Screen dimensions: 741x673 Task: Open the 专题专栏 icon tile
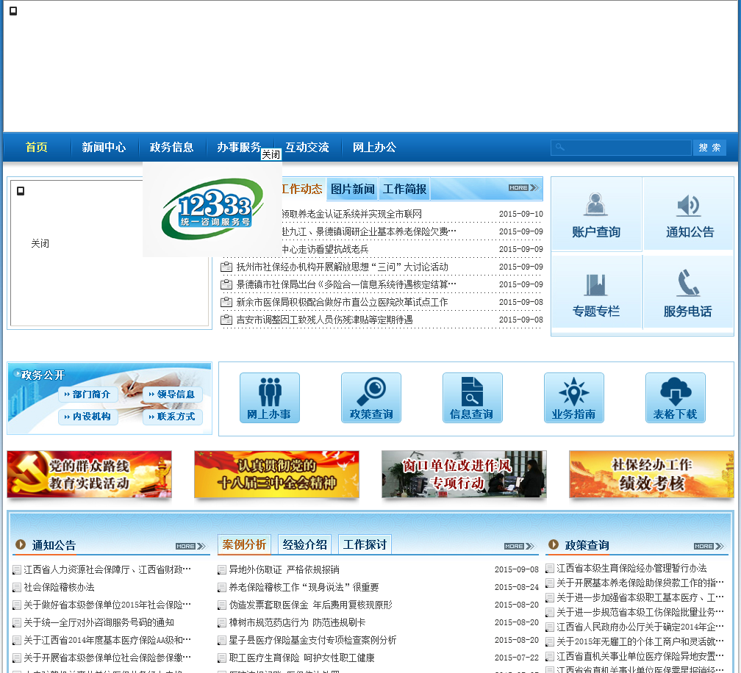pyautogui.click(x=596, y=292)
